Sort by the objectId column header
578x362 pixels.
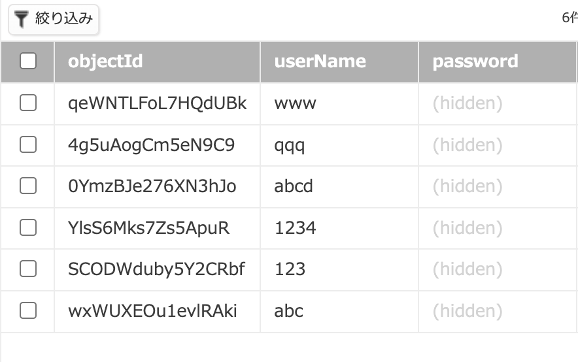(x=105, y=61)
